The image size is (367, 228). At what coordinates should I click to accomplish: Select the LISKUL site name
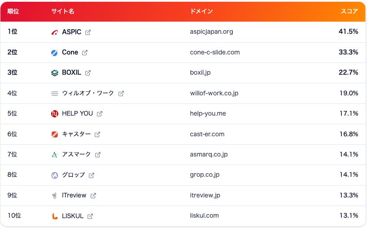pyautogui.click(x=73, y=216)
